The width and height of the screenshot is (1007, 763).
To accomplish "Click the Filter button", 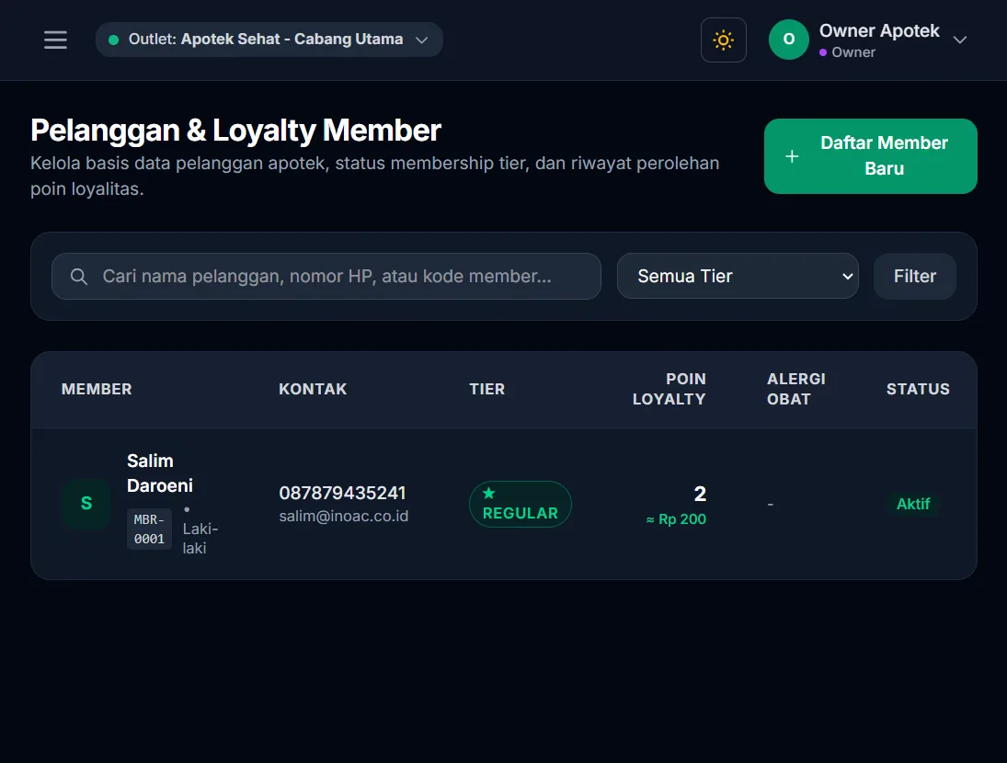I will 914,276.
